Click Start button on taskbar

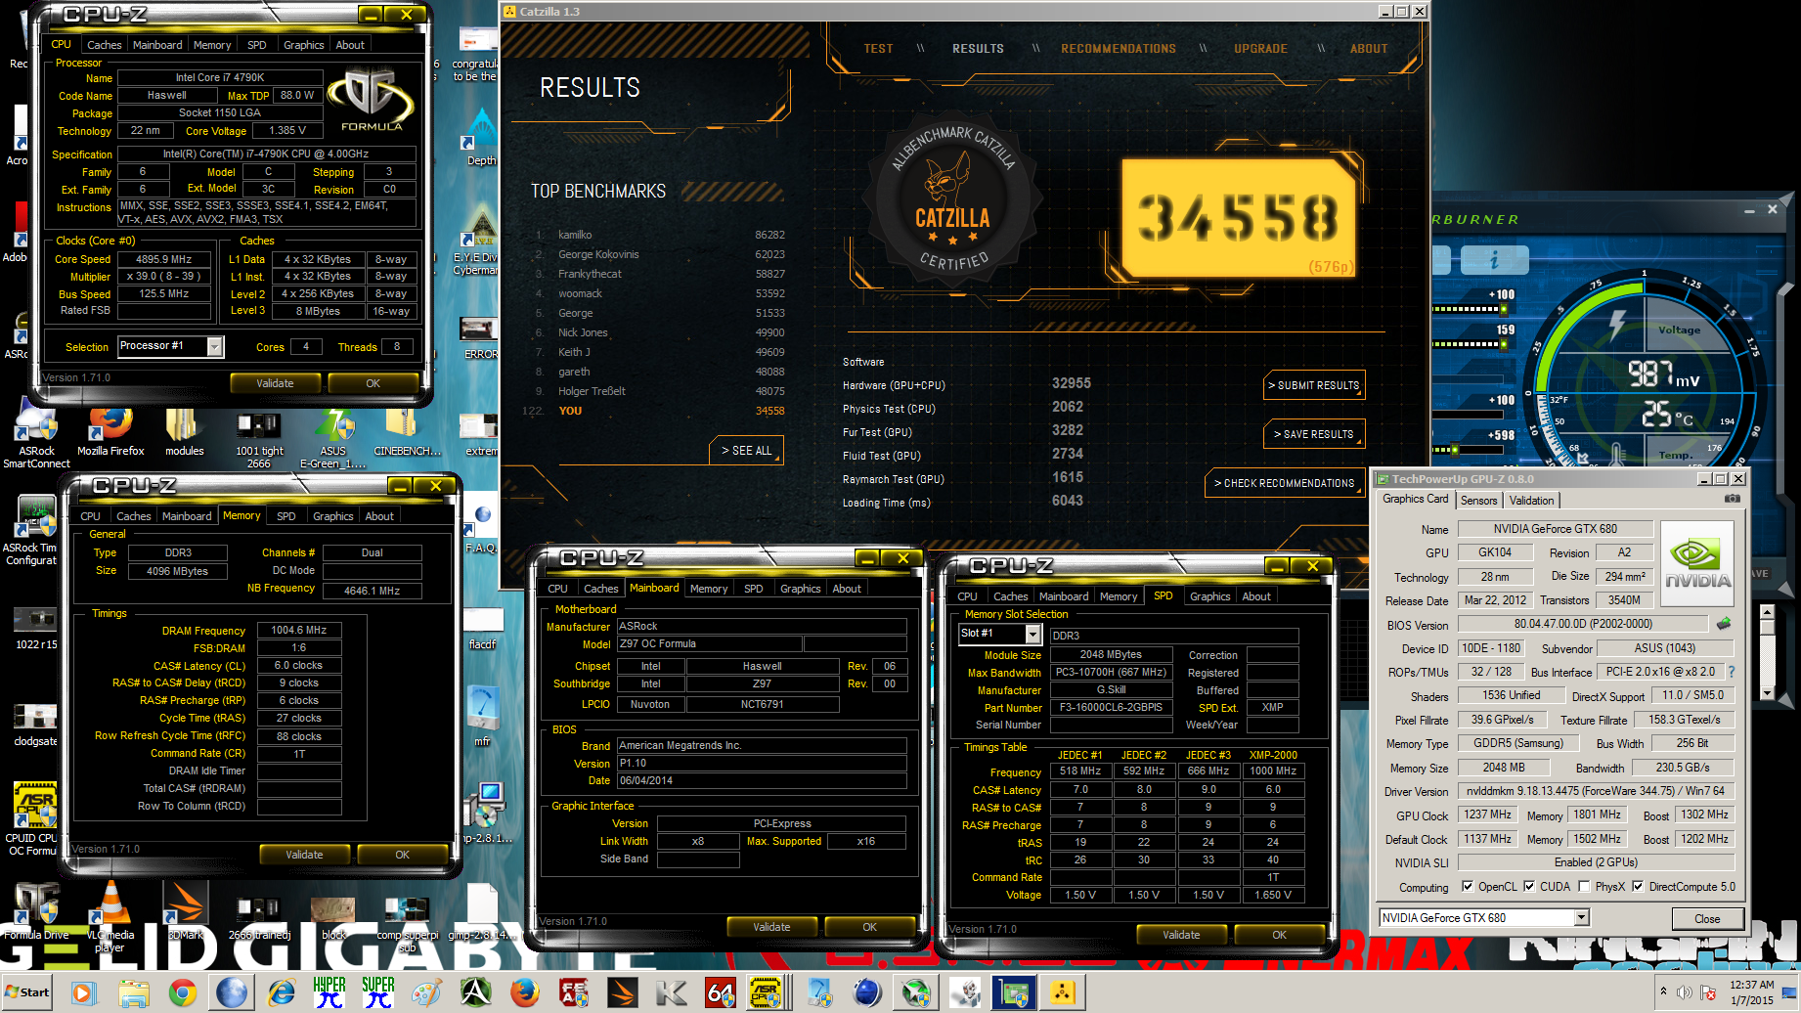tap(27, 992)
